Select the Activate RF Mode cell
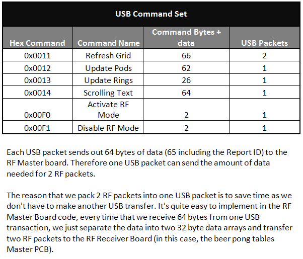 (108, 110)
